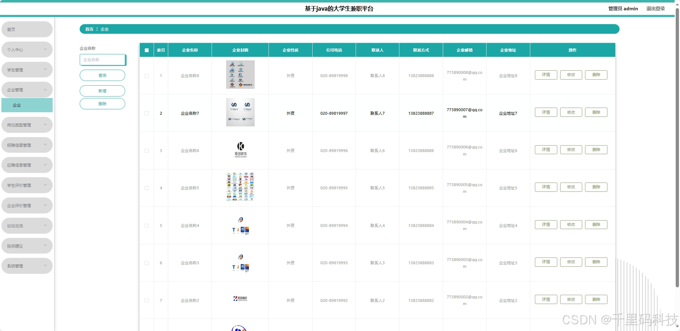The height and width of the screenshot is (331, 680).
Task: Open the cover image for 企业名称5
Action: [240, 187]
